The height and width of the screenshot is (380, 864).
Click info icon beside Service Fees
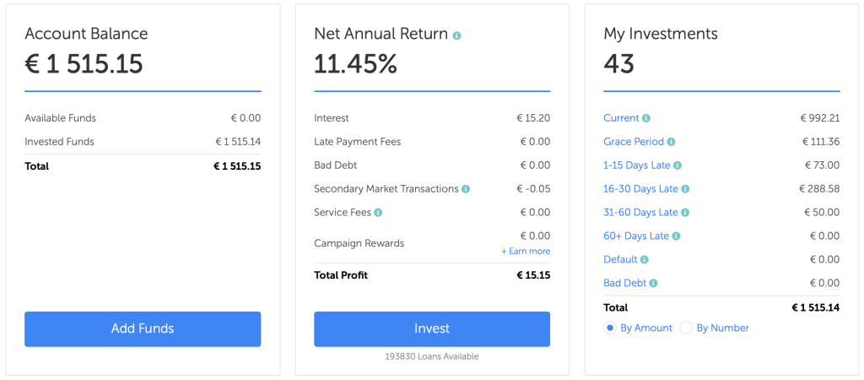pos(378,213)
